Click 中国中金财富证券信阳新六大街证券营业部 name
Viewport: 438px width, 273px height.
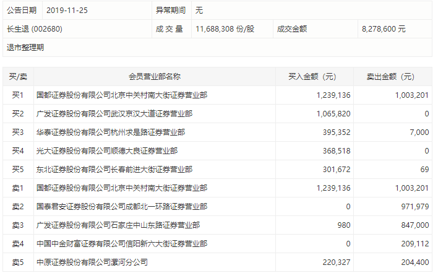pos(122,244)
